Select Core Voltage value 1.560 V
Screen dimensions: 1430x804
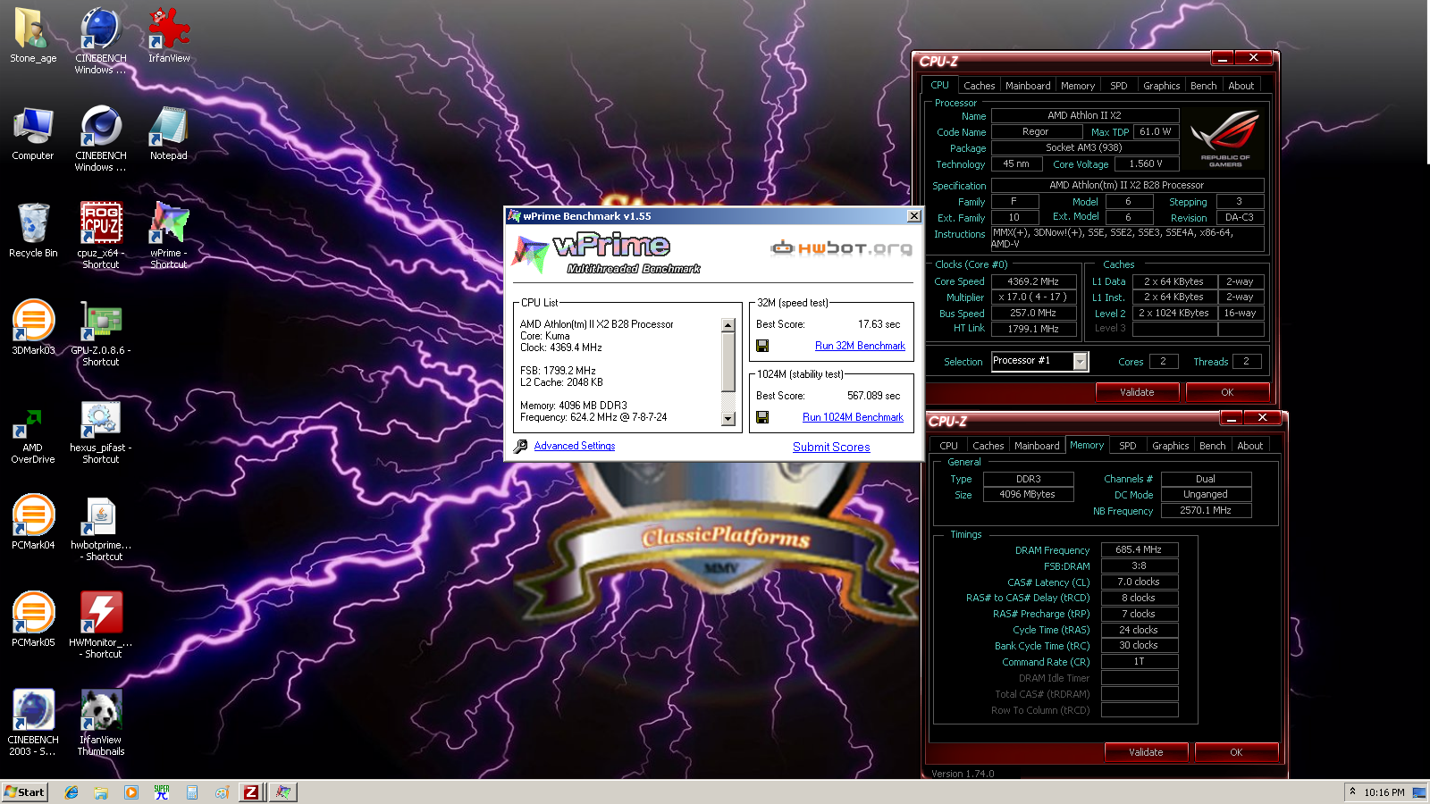coord(1146,164)
